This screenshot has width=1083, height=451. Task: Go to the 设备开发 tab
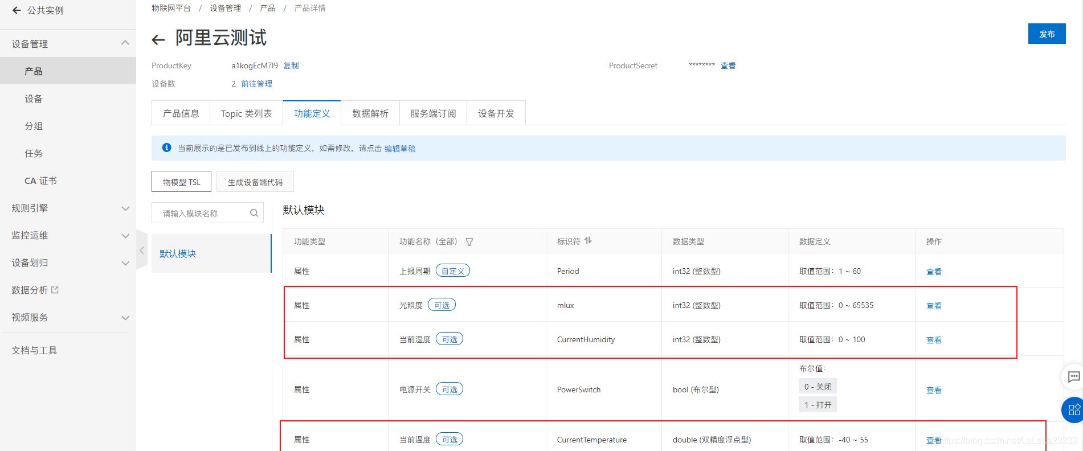click(x=496, y=113)
